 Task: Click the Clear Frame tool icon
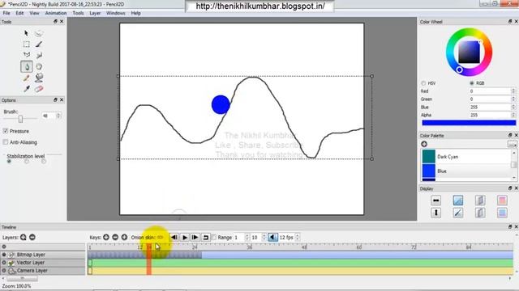click(39, 33)
